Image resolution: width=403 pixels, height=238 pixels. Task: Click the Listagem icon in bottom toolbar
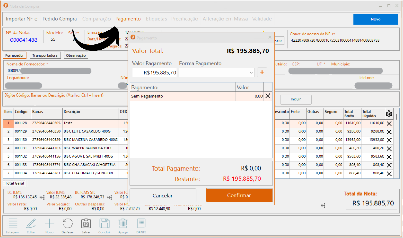[x=12, y=223]
